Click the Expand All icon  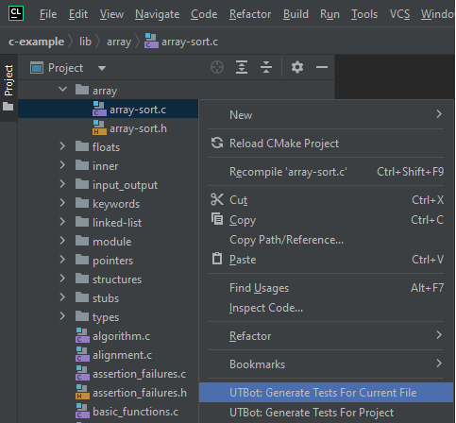[x=242, y=67]
